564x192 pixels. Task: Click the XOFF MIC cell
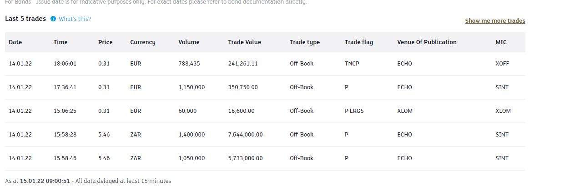[x=502, y=64]
